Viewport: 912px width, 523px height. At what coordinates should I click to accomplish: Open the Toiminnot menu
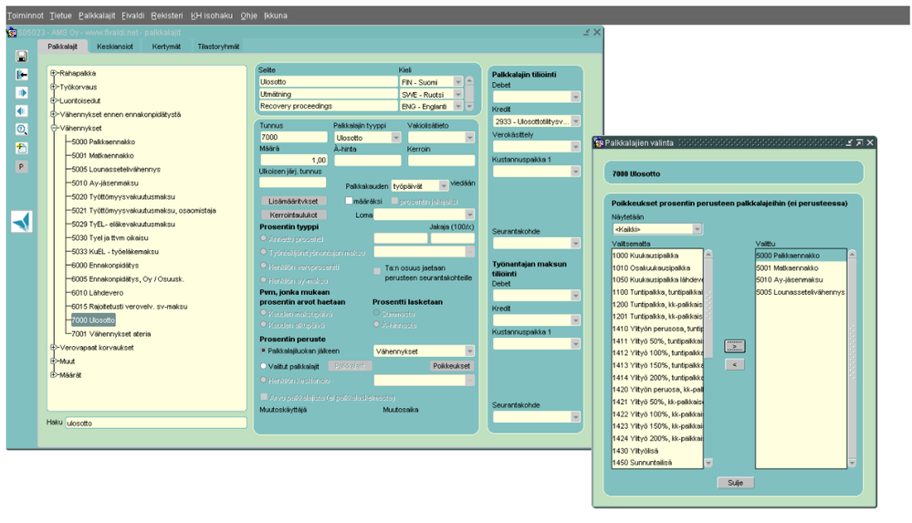25,16
